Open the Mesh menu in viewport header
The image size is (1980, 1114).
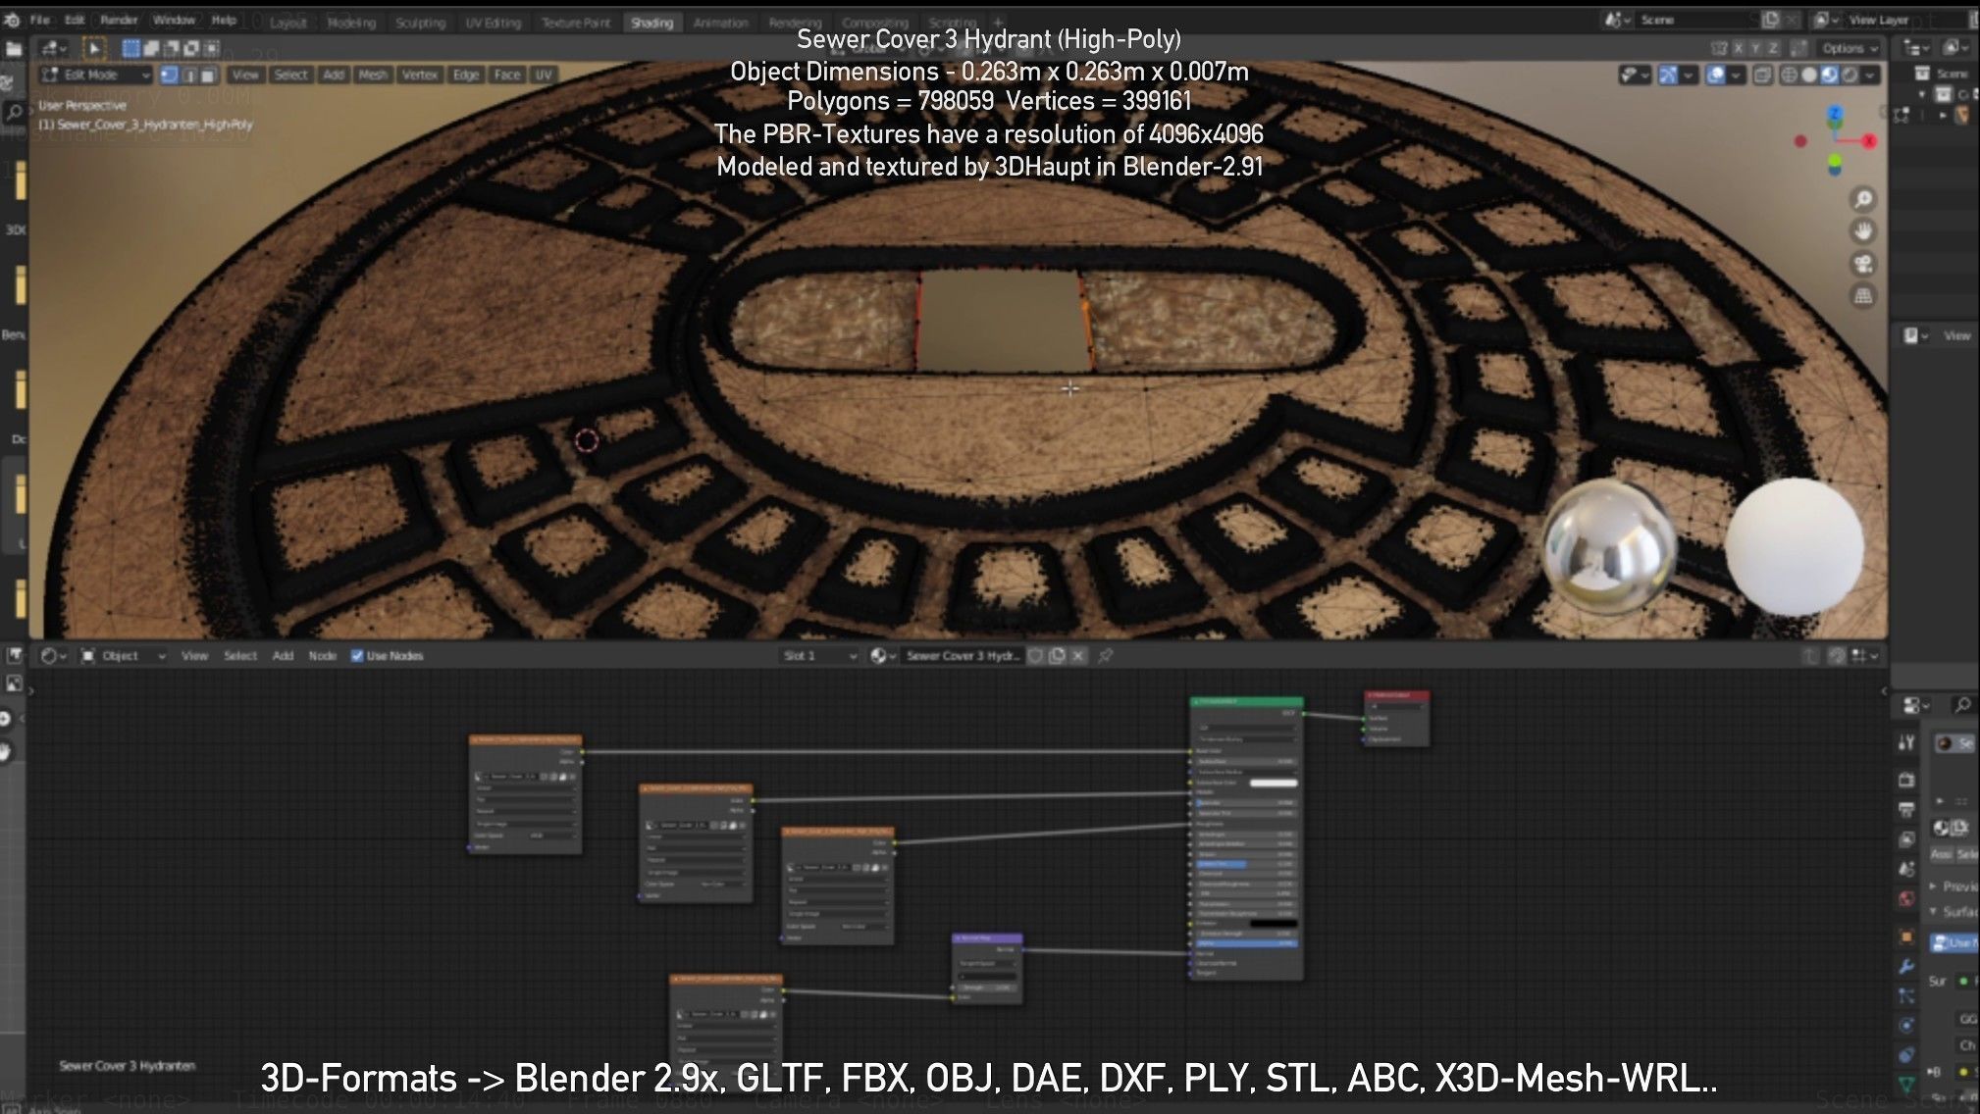[x=372, y=75]
